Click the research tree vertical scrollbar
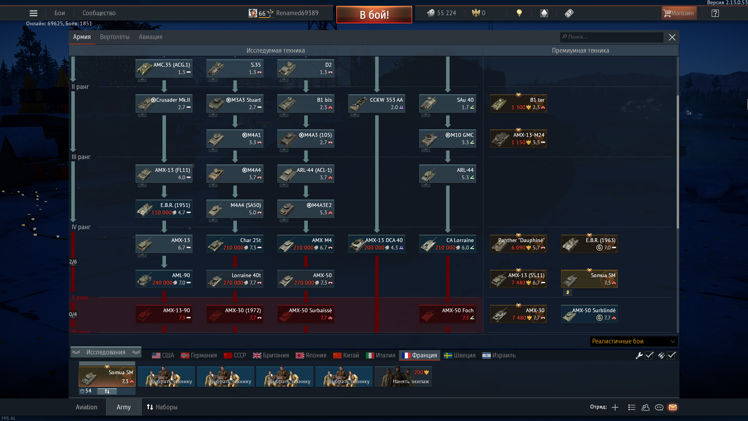The image size is (748, 421). (x=677, y=162)
